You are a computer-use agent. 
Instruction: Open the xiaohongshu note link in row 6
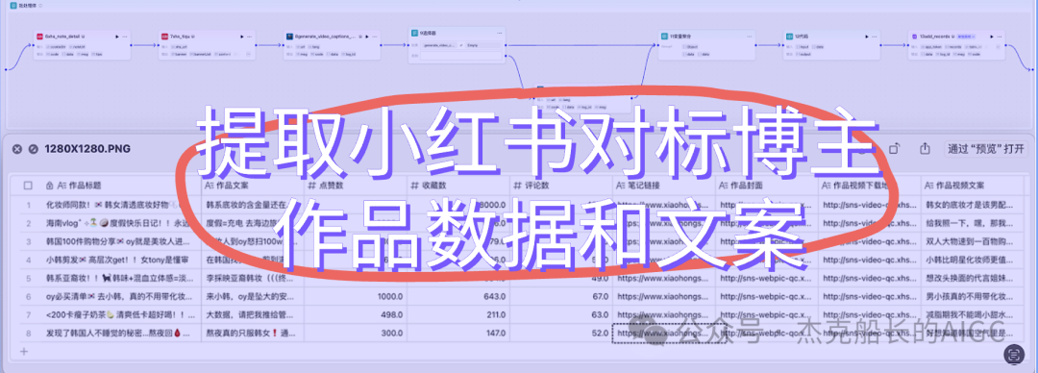[x=662, y=297]
